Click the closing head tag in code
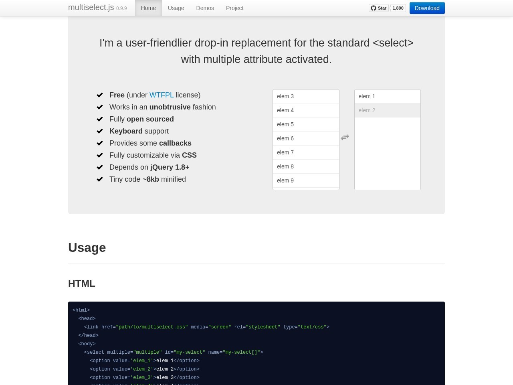The image size is (513, 385). click(88, 335)
